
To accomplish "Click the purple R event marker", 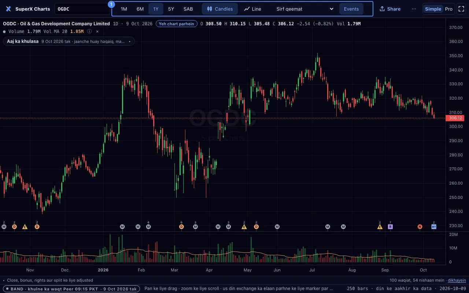I will (390, 227).
